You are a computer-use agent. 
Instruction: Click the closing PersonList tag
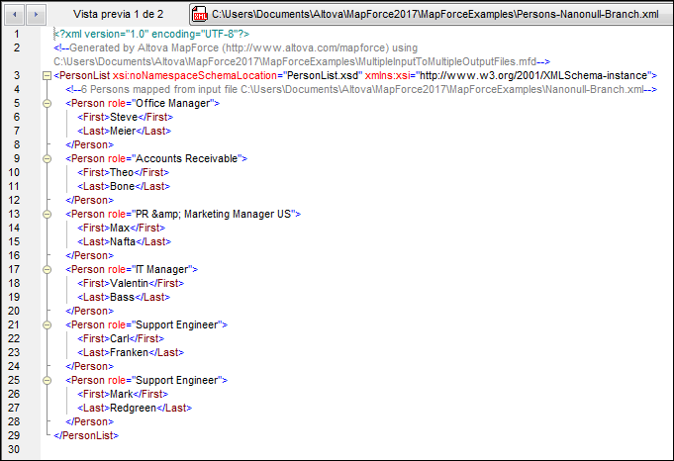(87, 435)
